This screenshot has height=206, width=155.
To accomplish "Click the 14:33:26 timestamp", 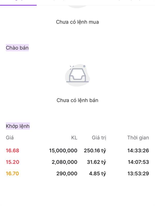I will point(138,151).
